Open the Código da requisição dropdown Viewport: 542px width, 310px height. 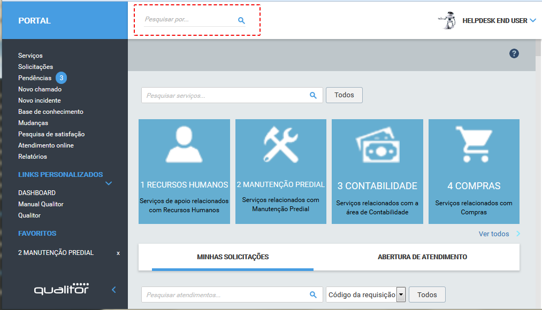401,294
